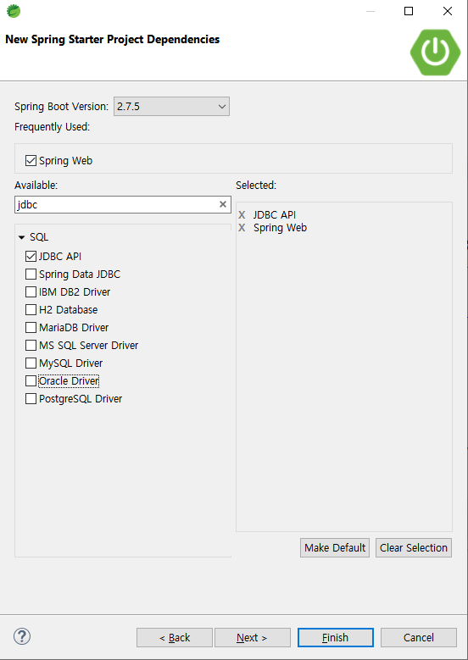Tick the PostgreSQL Driver checkbox
The image size is (468, 660).
click(31, 398)
